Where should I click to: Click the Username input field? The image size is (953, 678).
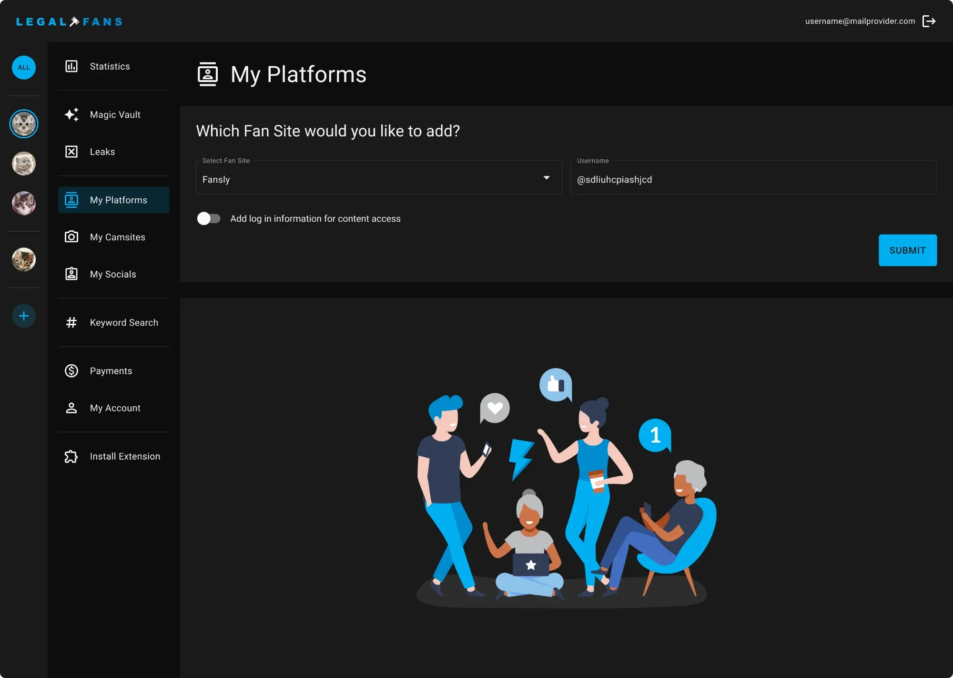pos(753,177)
